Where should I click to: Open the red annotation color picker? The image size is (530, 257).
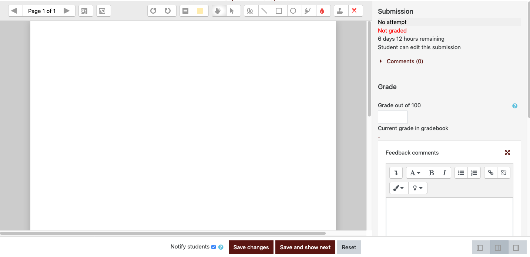322,11
